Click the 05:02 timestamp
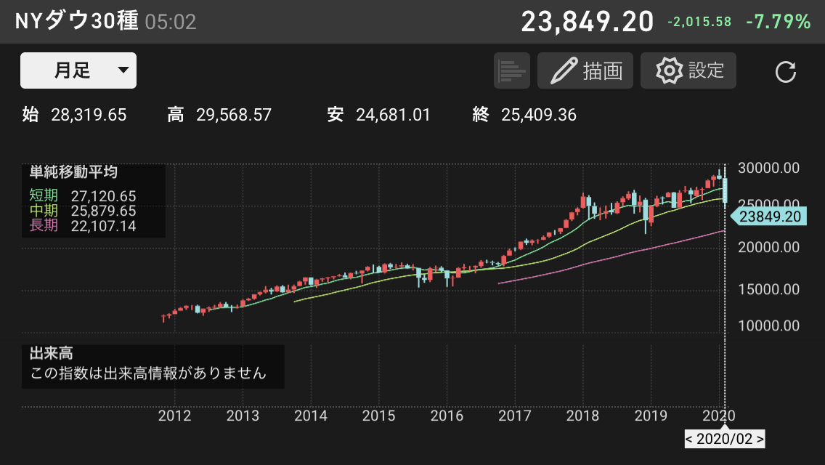This screenshot has width=825, height=465. pyautogui.click(x=171, y=22)
